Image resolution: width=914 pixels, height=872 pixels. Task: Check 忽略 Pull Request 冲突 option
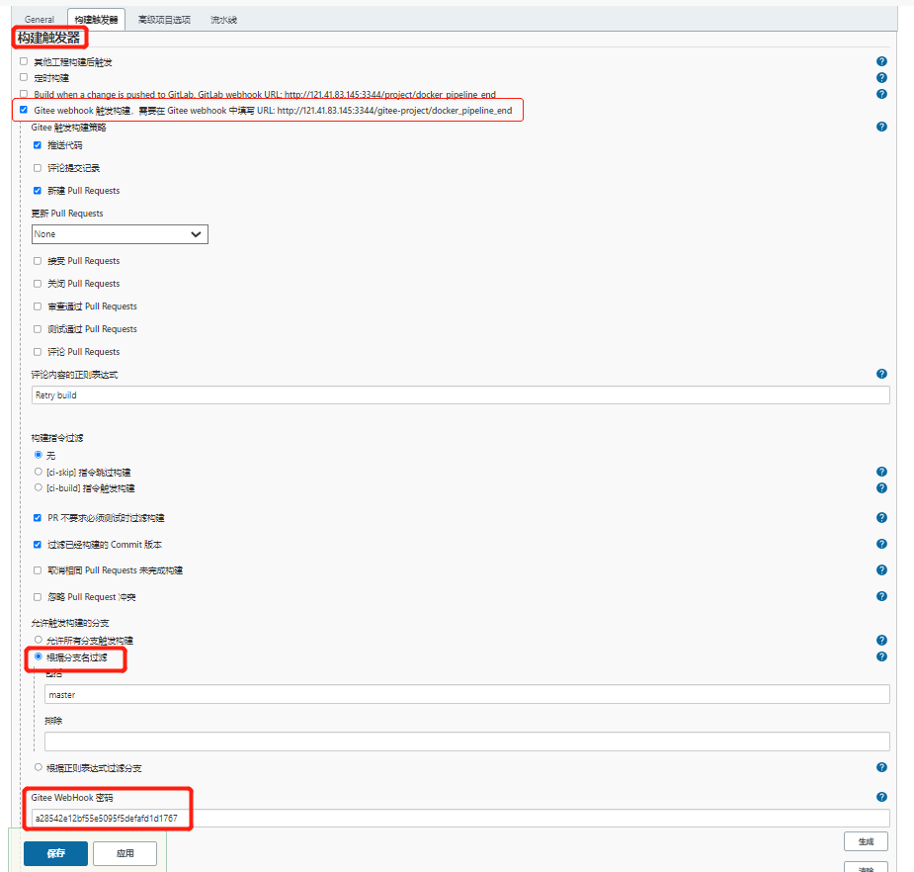(38, 597)
